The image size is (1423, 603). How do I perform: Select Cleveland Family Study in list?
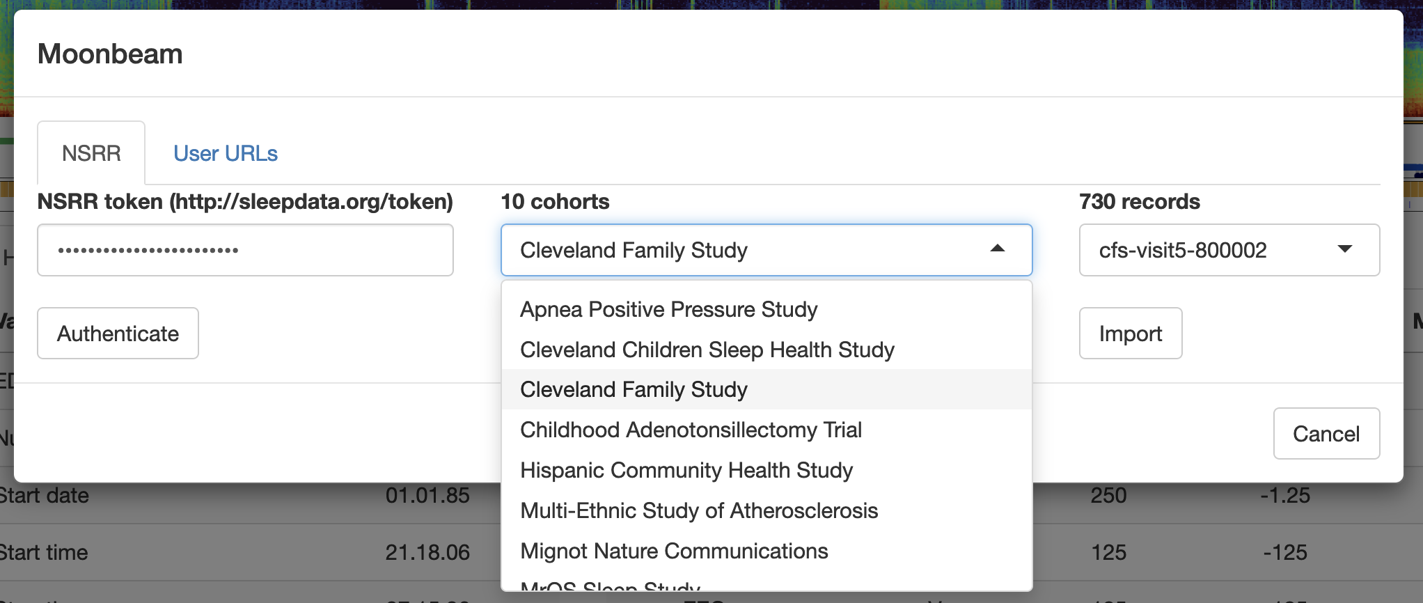(634, 389)
